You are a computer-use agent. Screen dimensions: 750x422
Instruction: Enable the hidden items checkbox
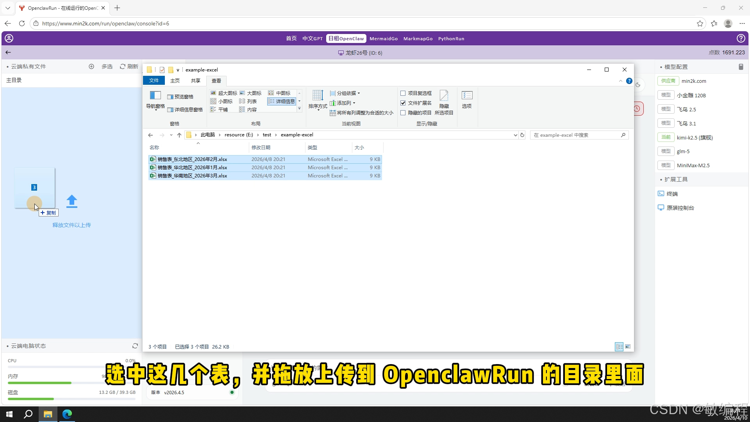point(403,113)
